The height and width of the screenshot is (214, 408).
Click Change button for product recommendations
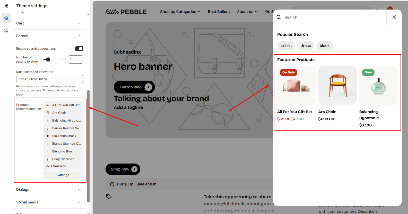63,175
